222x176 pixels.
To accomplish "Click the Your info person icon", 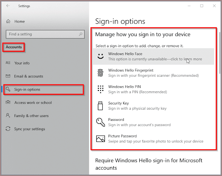I will (x=8, y=63).
